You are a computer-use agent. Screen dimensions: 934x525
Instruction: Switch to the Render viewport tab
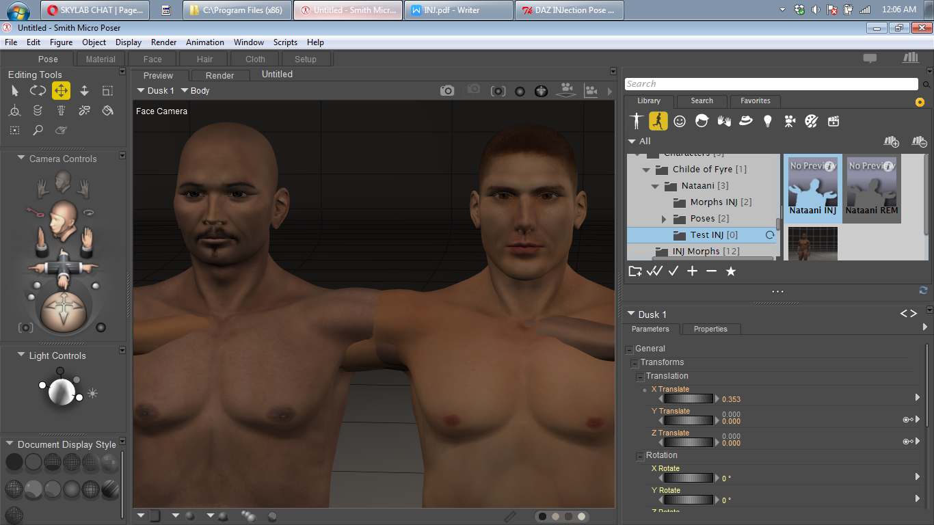point(219,76)
